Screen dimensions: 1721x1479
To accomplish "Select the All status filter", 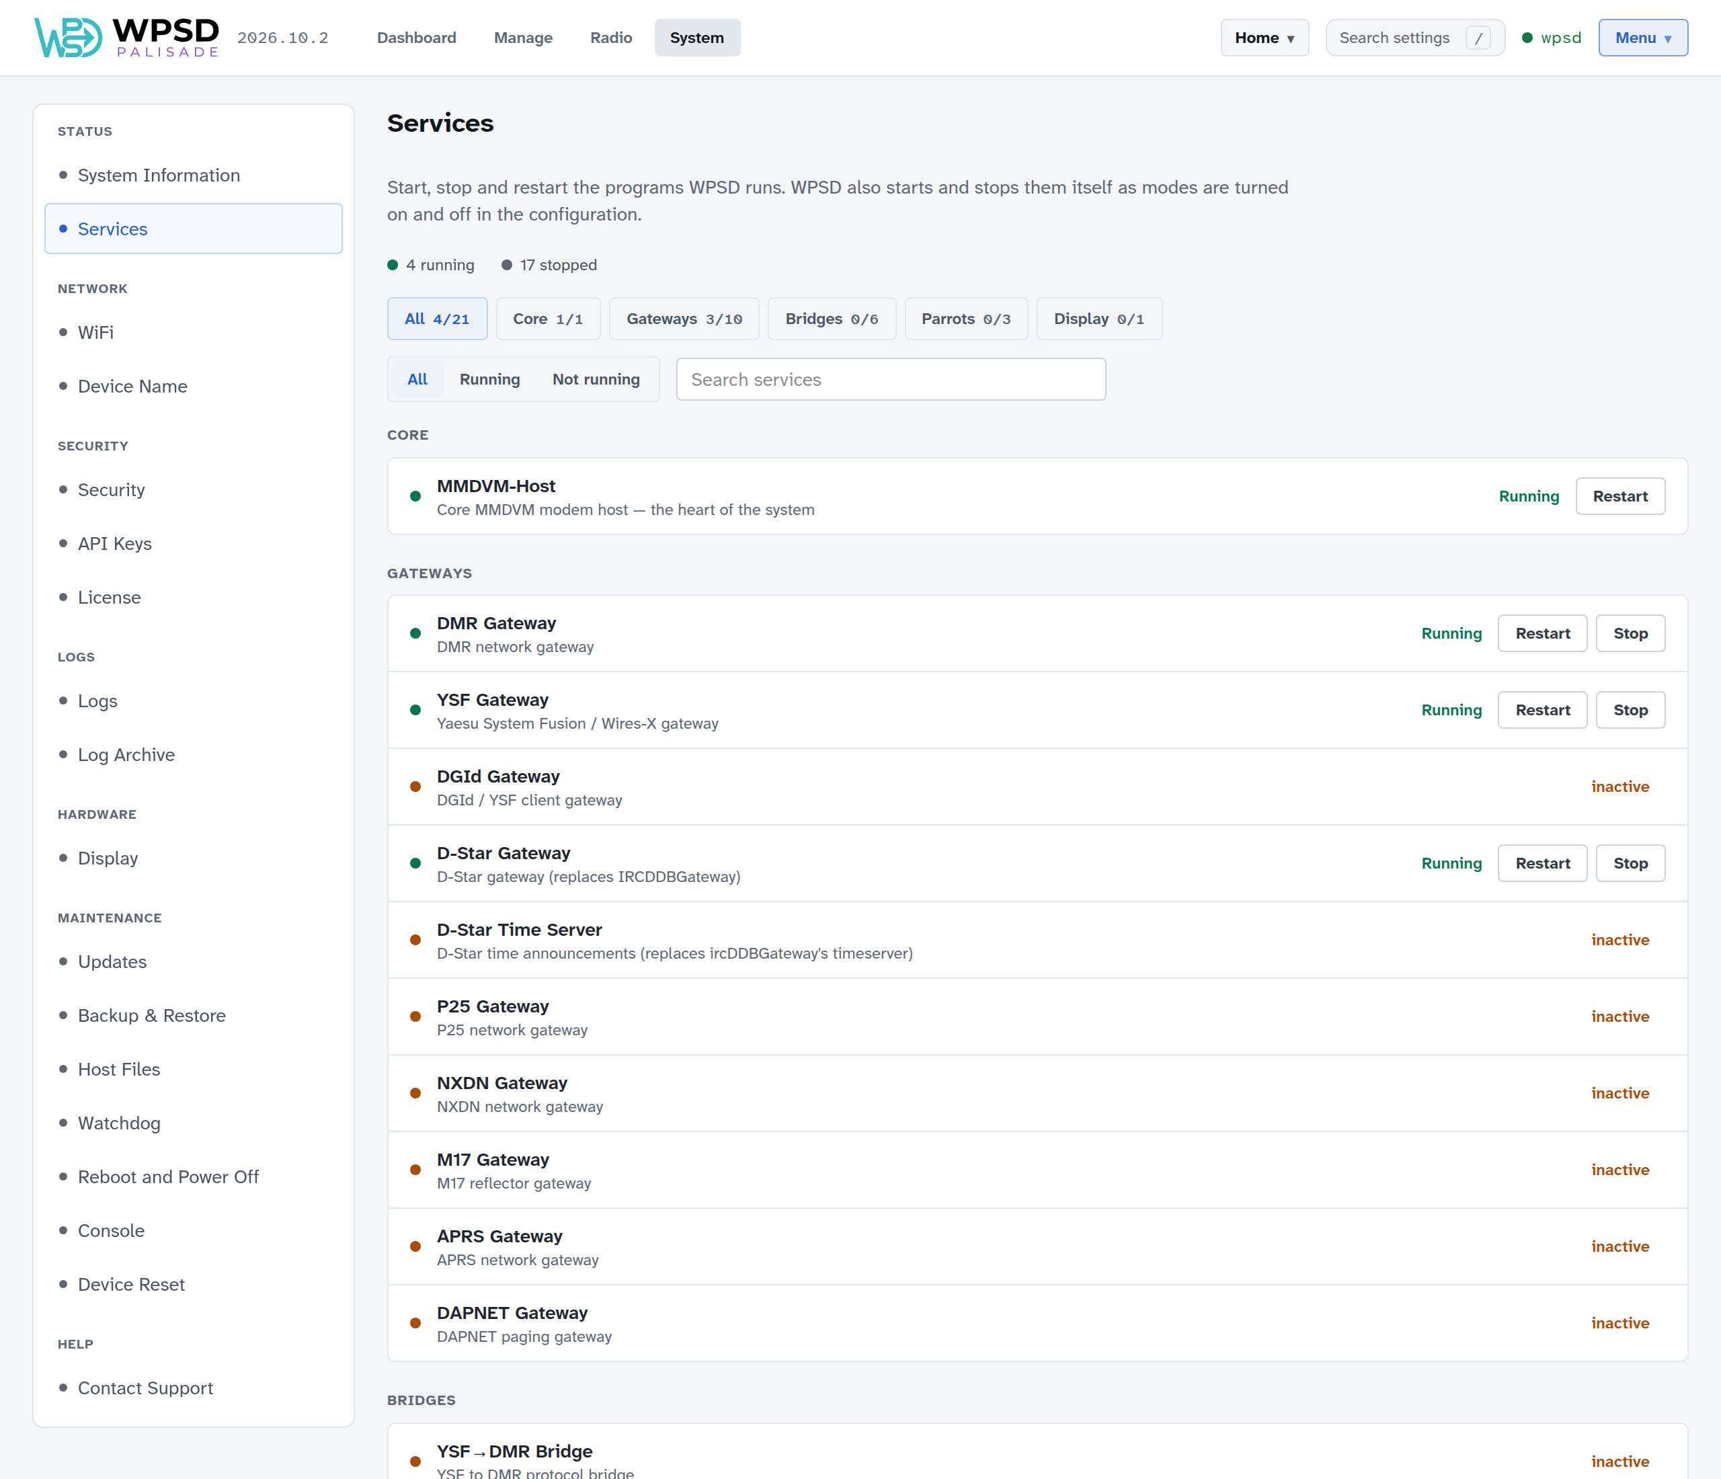I will tap(417, 380).
